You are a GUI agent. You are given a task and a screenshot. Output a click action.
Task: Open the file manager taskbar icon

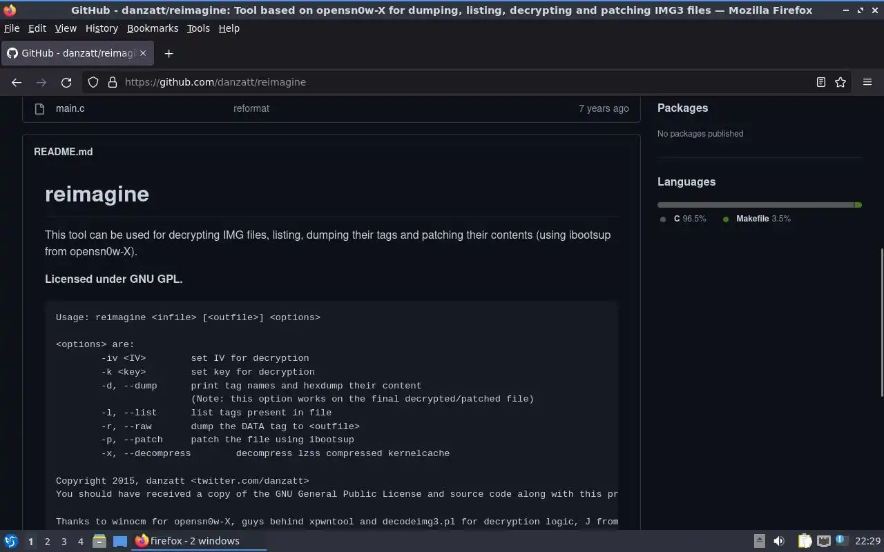(99, 541)
